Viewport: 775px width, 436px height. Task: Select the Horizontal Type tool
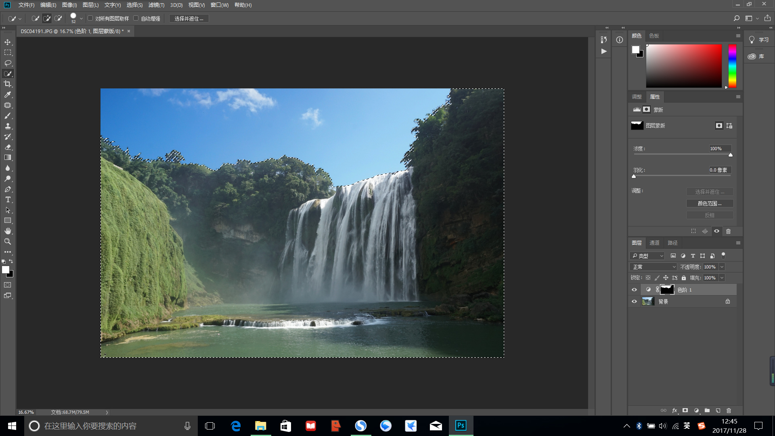click(x=8, y=200)
